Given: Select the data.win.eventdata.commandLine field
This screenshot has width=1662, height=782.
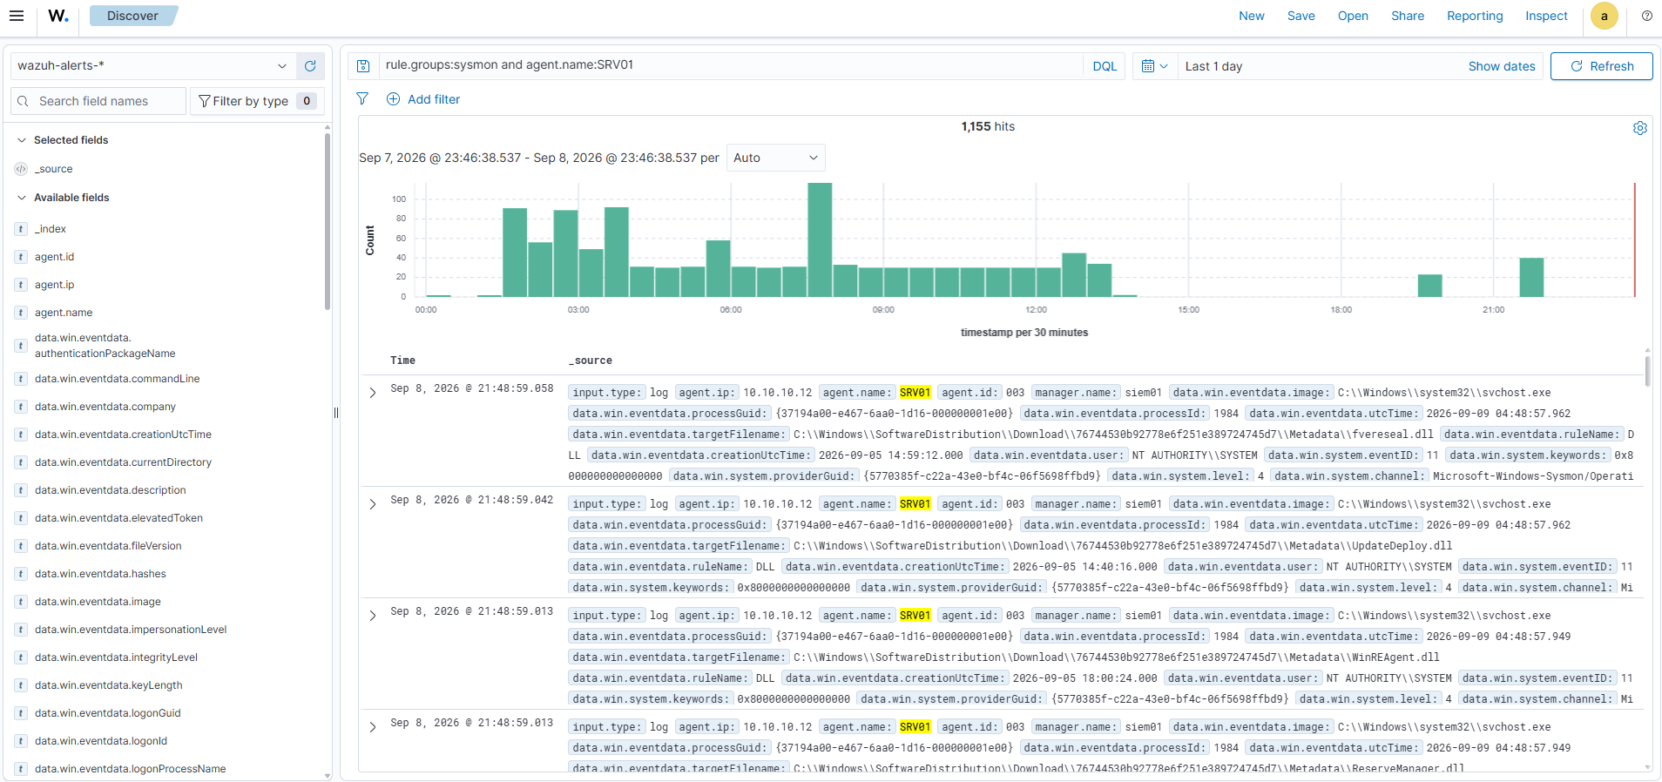Looking at the screenshot, I should (117, 379).
